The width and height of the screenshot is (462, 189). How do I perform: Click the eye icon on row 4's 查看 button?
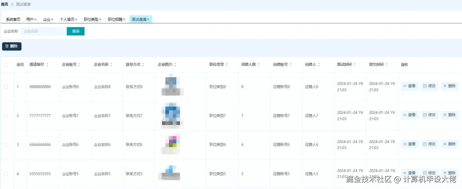pyautogui.click(x=405, y=172)
